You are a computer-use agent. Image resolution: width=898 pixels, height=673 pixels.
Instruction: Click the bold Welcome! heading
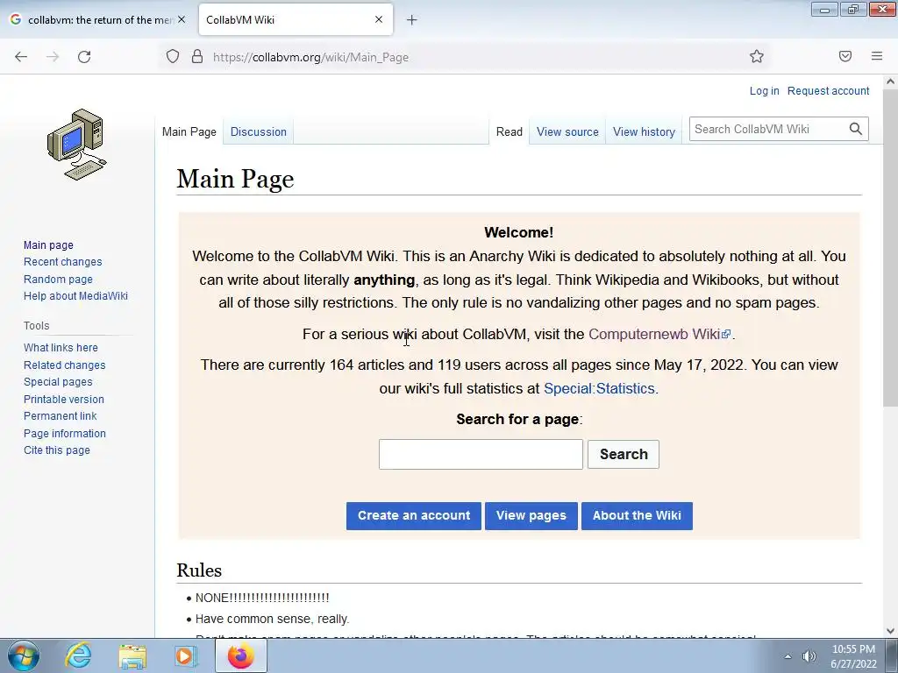click(518, 232)
